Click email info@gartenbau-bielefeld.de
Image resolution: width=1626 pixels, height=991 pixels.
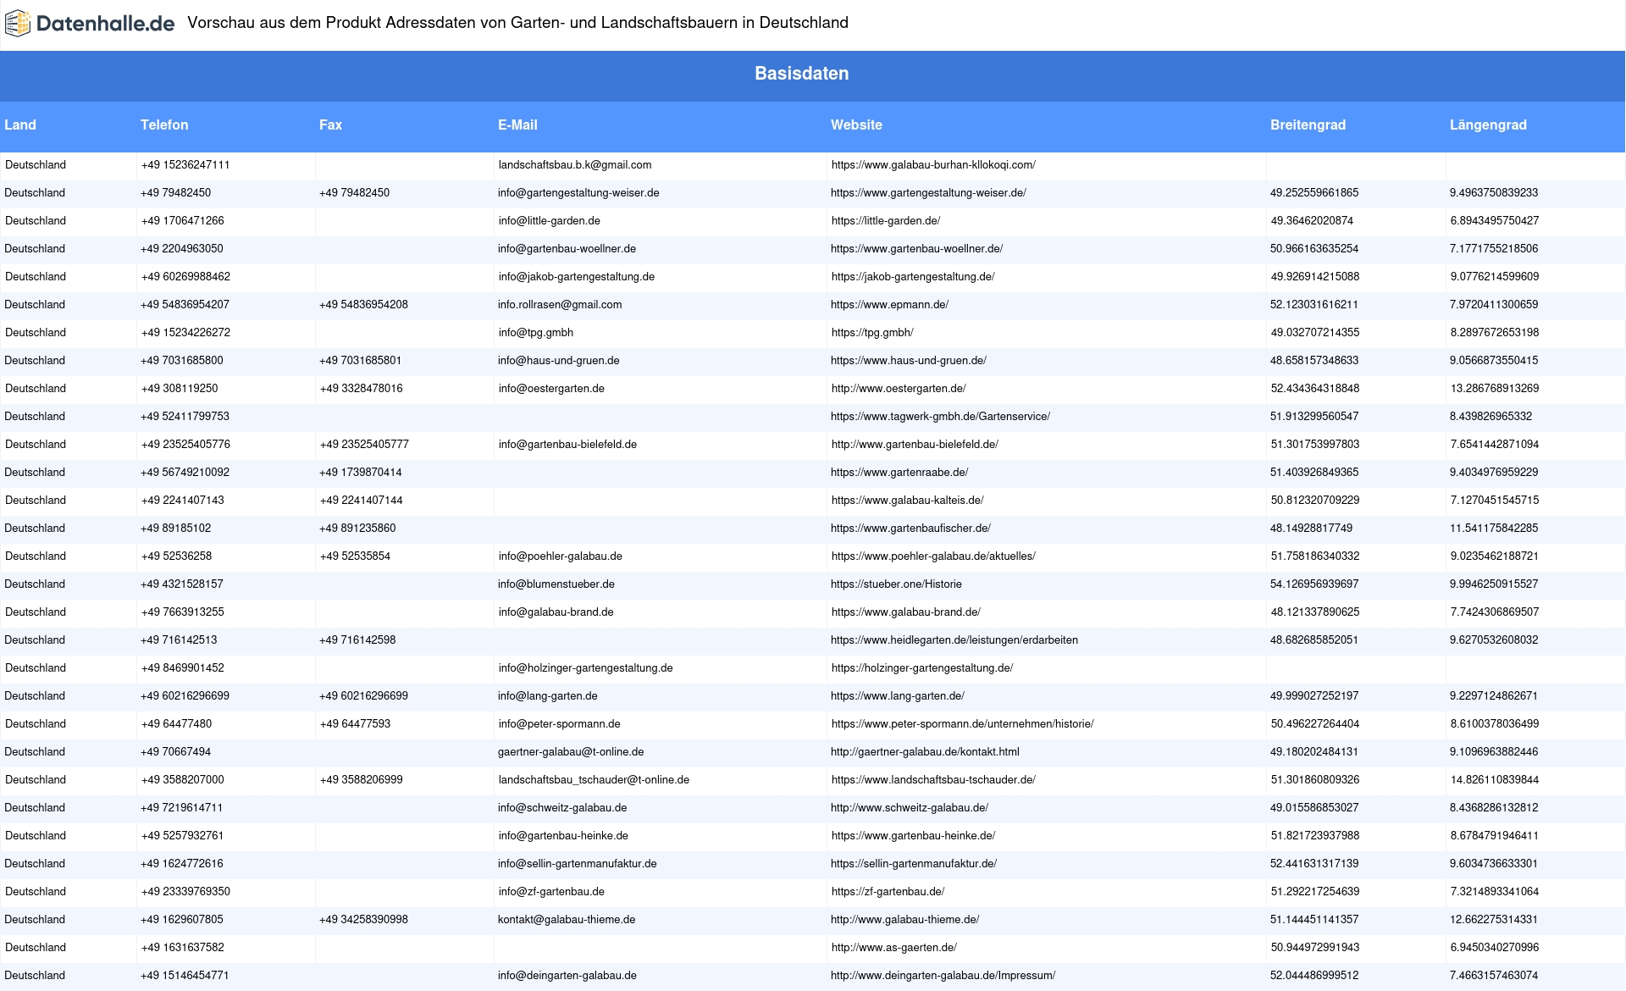(x=567, y=445)
